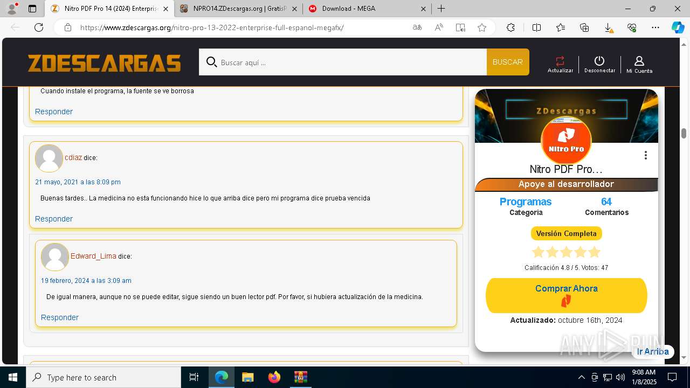Switch to Nitro PDF Pro 14 tab

[110, 9]
